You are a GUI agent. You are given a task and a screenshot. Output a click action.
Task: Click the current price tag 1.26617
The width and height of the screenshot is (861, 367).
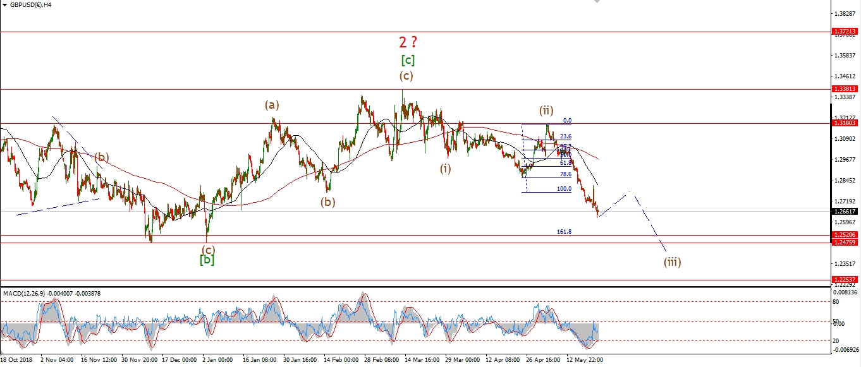844,212
